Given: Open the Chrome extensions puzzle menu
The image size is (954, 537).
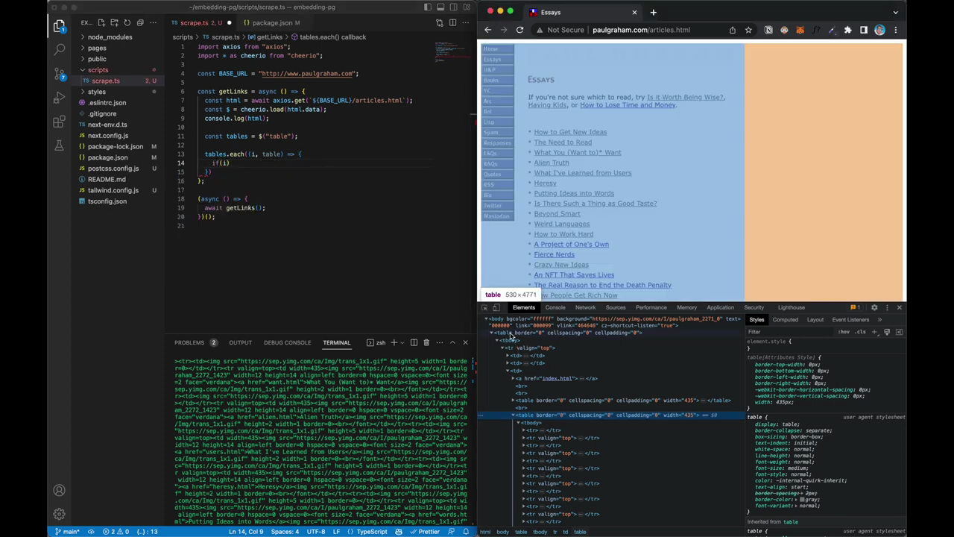Looking at the screenshot, I should pyautogui.click(x=847, y=30).
